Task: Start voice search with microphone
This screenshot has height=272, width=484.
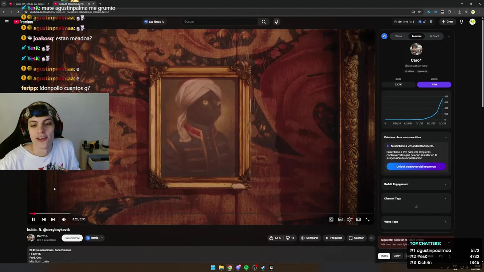Action: click(276, 22)
